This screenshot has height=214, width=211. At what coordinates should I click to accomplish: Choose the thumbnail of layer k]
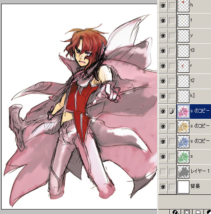click(183, 96)
